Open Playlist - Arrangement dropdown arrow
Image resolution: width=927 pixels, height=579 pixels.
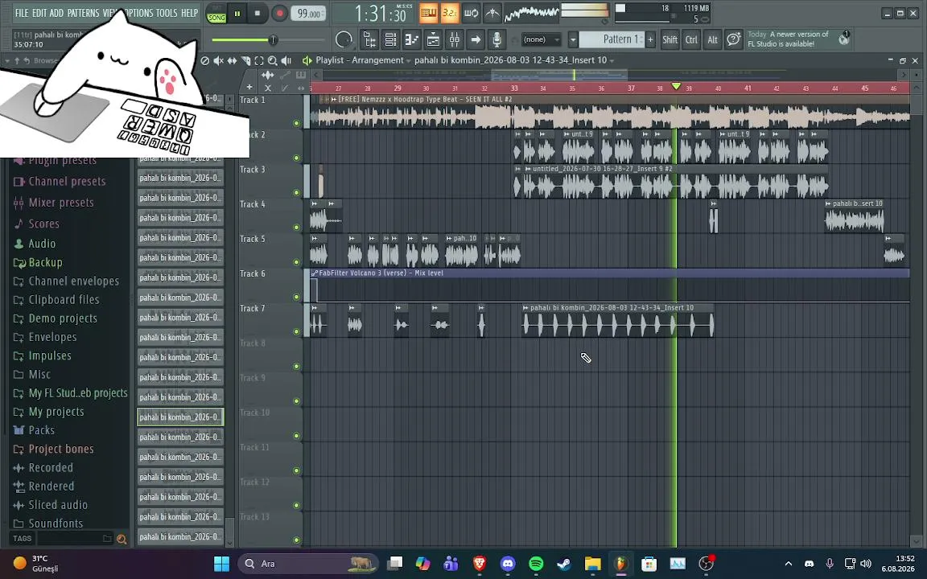(x=409, y=61)
